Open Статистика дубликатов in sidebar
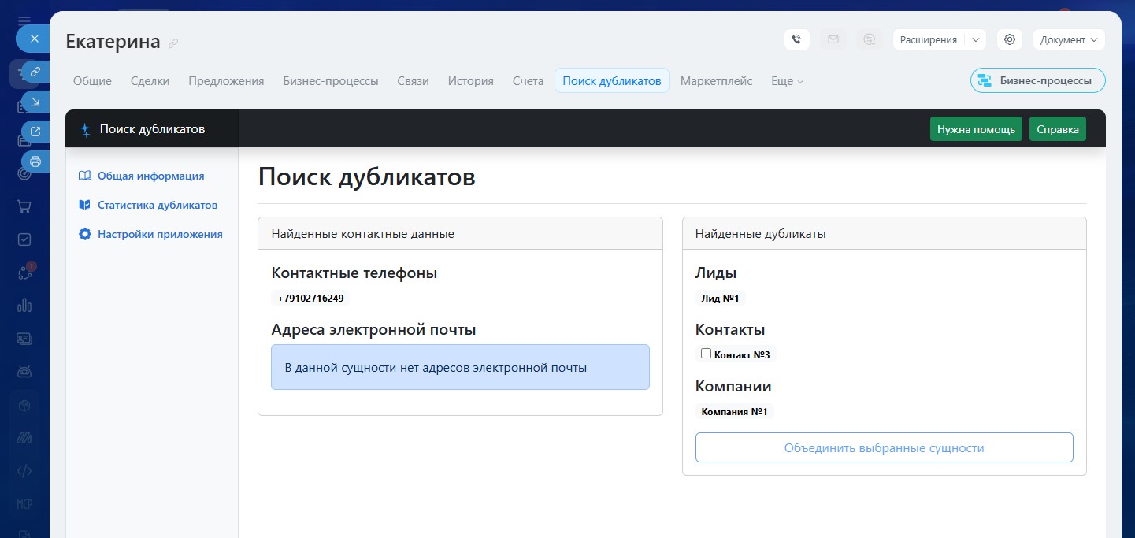 click(157, 205)
